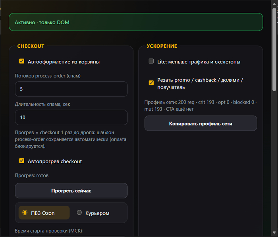
Task: Click the Профиль сети statistics text
Action: (x=201, y=106)
